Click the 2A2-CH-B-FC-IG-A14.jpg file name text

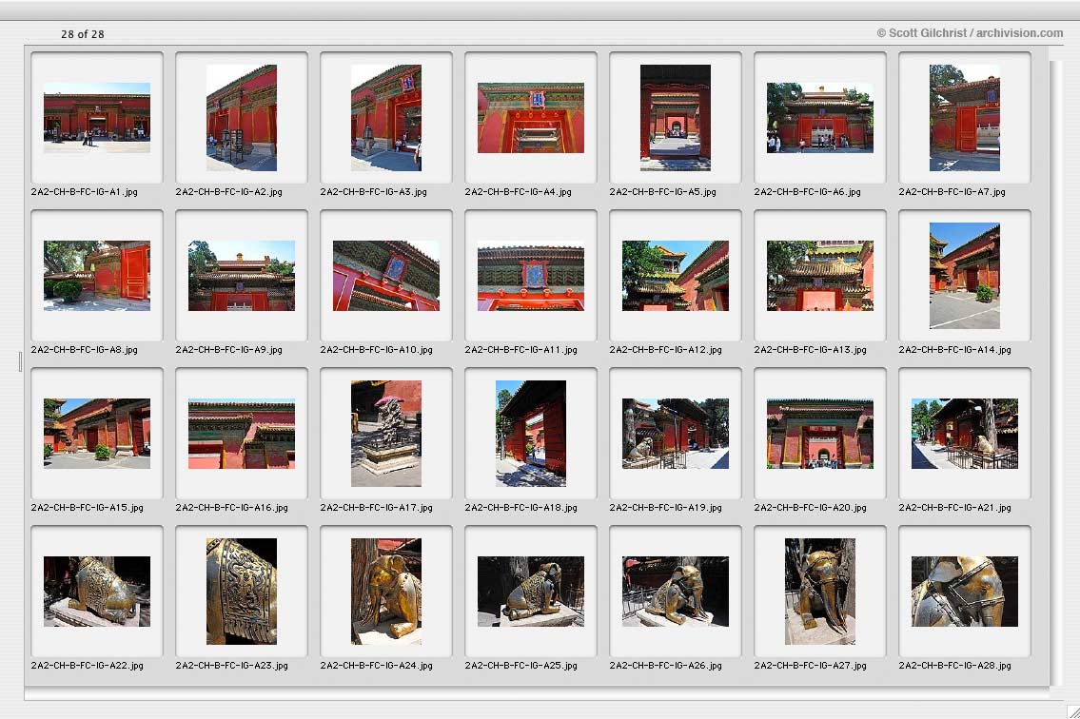(955, 350)
